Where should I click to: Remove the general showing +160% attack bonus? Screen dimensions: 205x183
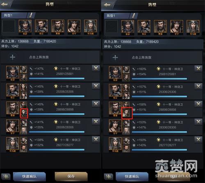click(x=198, y=69)
